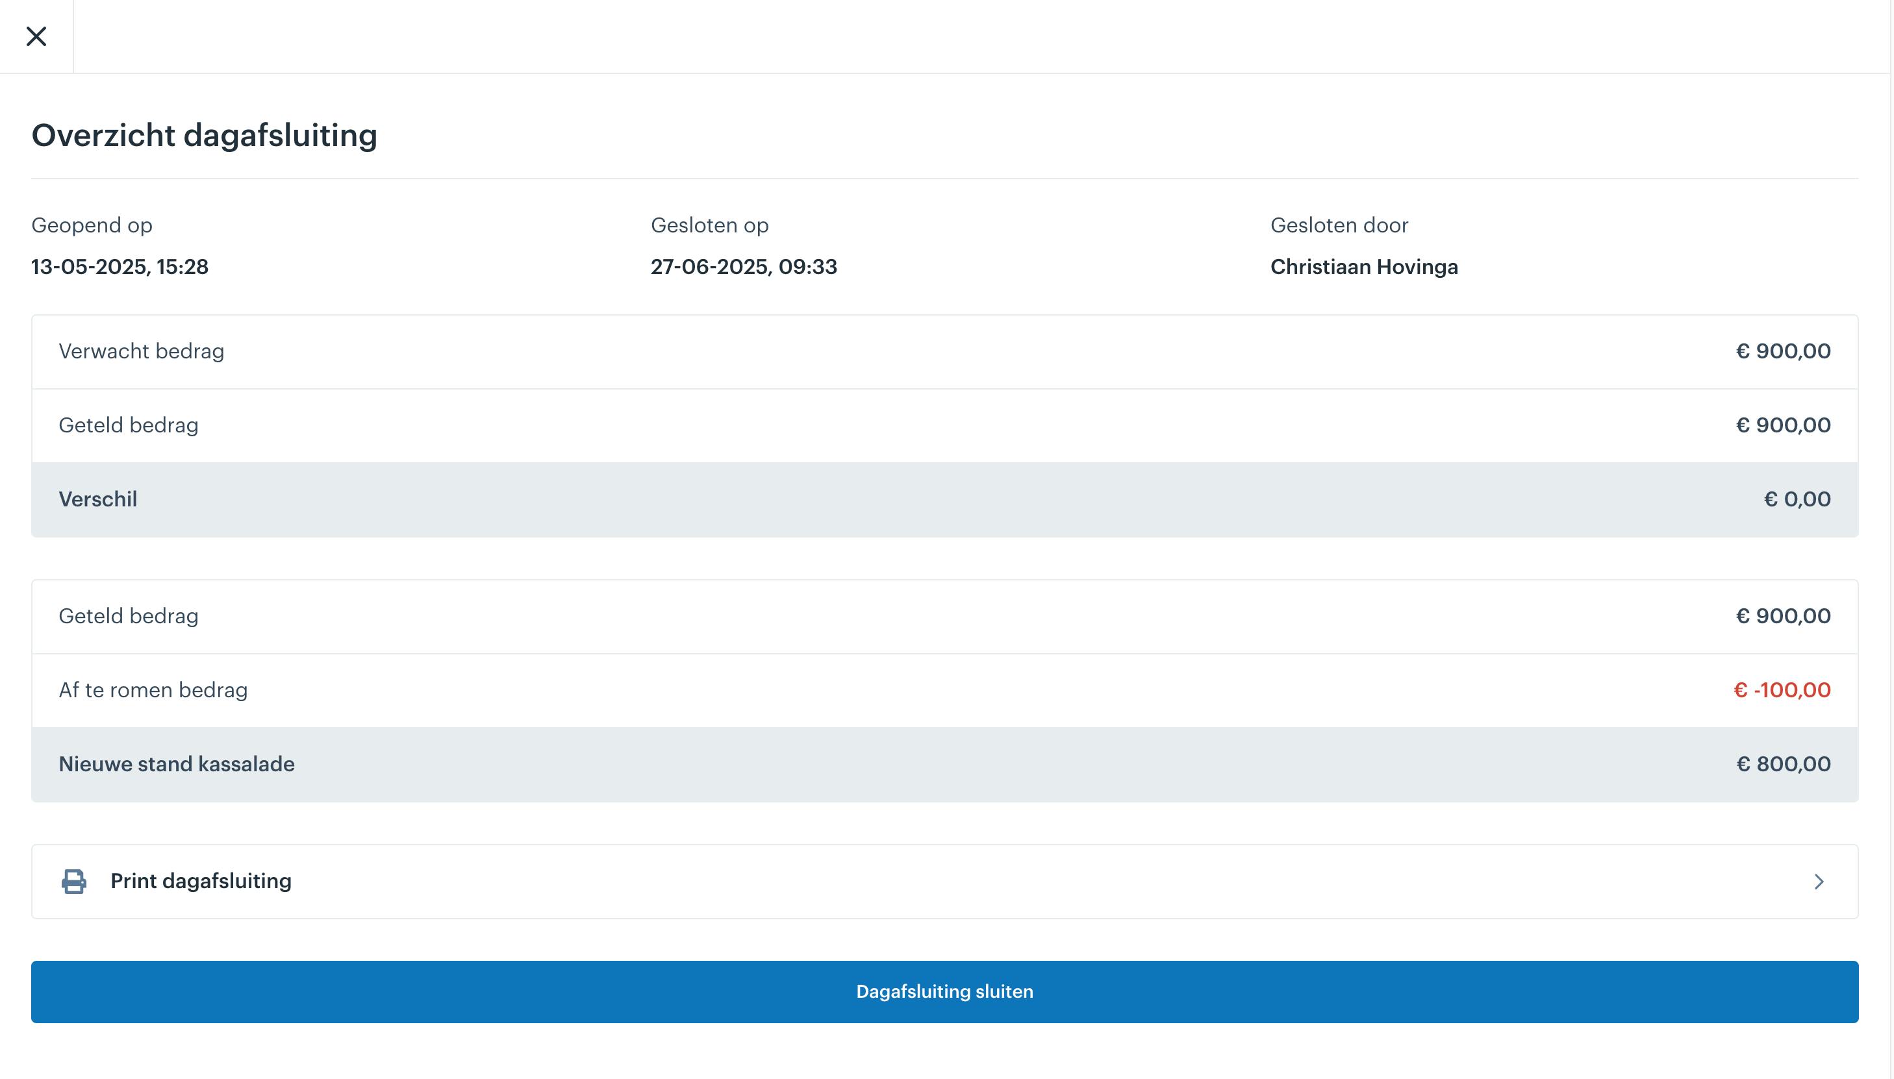This screenshot has height=1079, width=1894.
Task: Click the Gesloten door label
Action: (1339, 225)
